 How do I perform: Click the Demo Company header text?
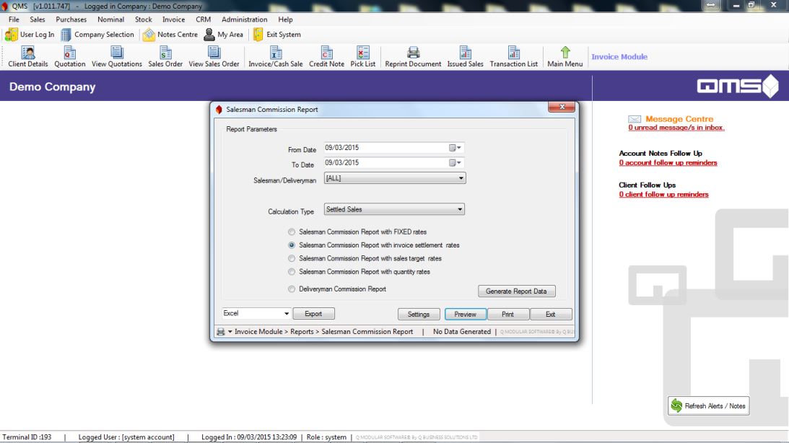(x=52, y=87)
